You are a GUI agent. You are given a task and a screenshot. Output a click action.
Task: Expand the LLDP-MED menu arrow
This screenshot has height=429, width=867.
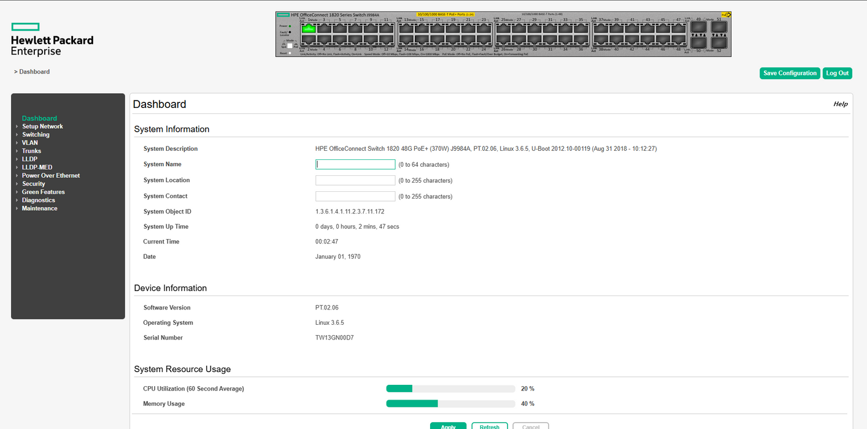tap(17, 167)
